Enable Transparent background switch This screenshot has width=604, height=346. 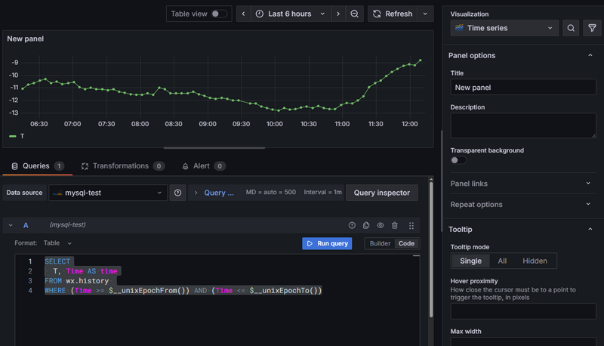point(458,160)
